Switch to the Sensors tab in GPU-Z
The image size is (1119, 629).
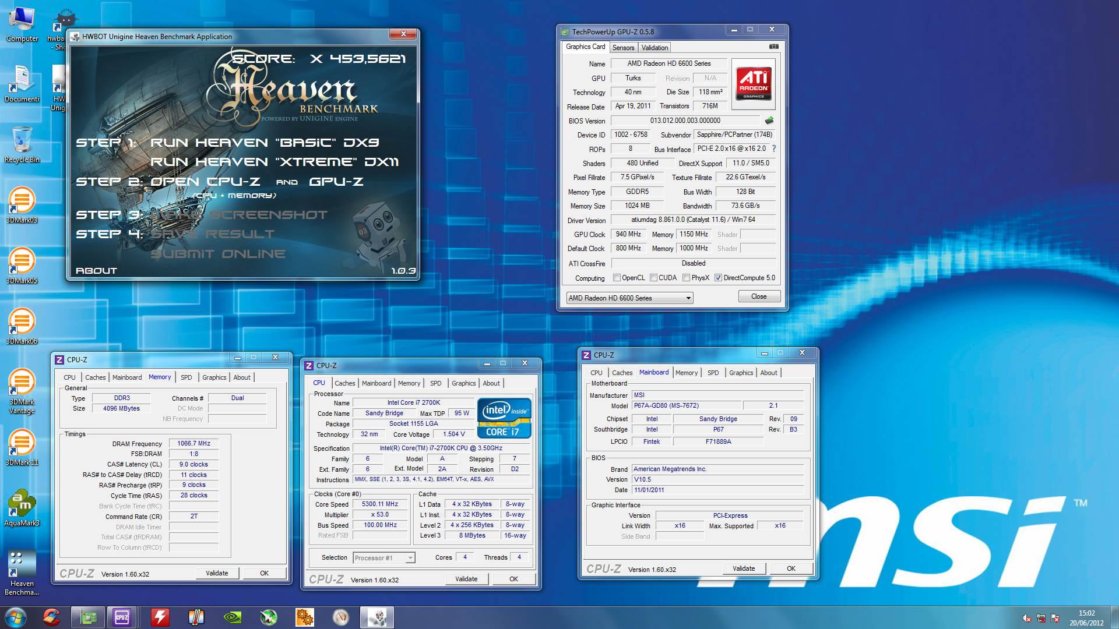pos(623,48)
